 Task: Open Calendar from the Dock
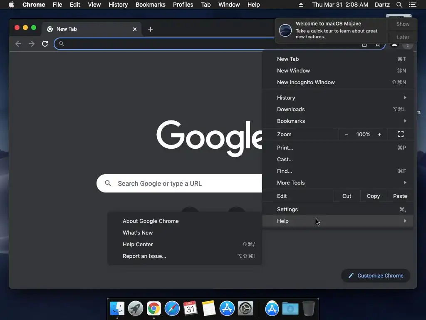[190, 309]
